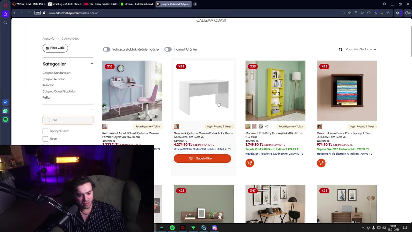This screenshot has height=232, width=412.
Task: Expand +13 more colors for Modern Kitaplık
Action: [267, 127]
